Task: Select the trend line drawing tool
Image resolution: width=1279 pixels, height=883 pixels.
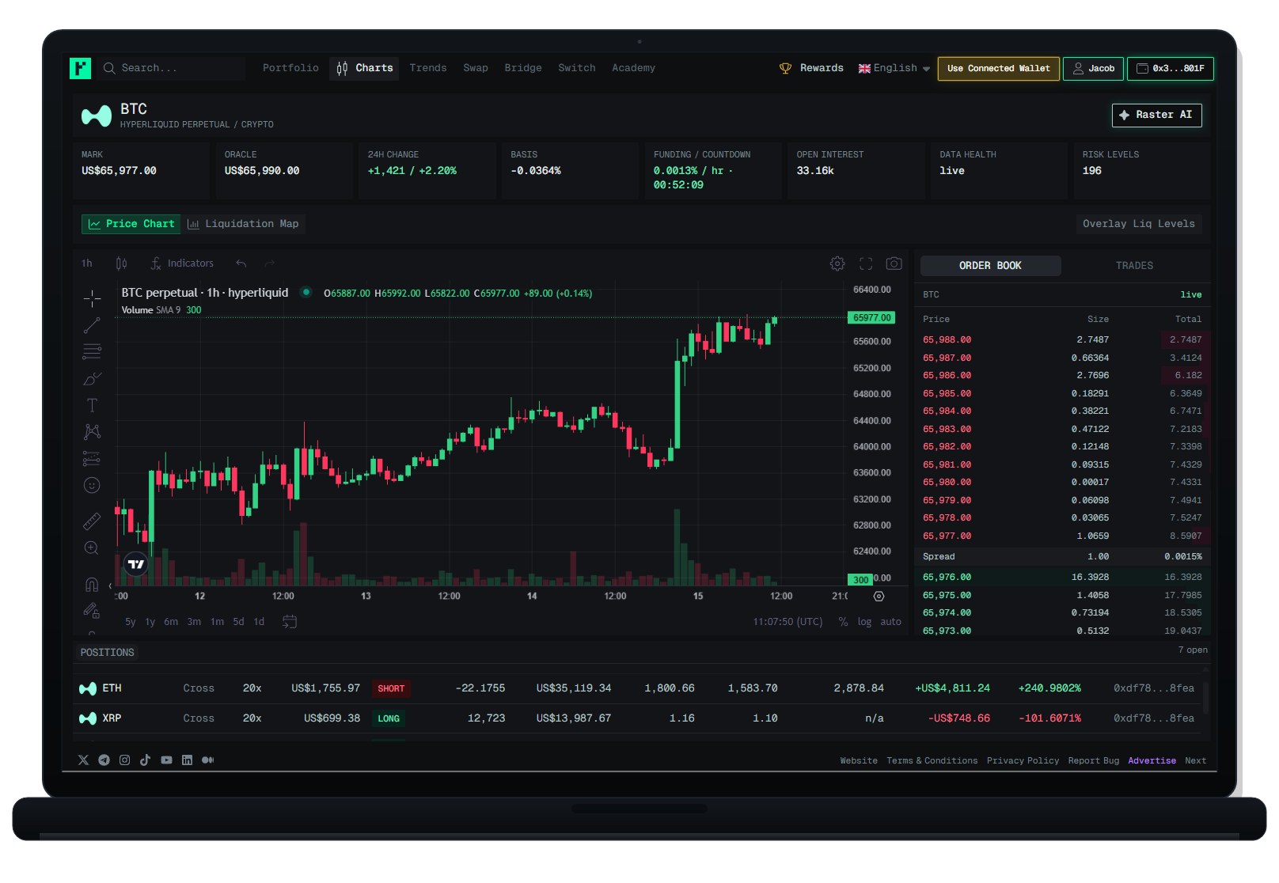Action: pyautogui.click(x=92, y=325)
